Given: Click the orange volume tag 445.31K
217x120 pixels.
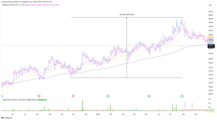Looking at the screenshot, I should point(211,112).
